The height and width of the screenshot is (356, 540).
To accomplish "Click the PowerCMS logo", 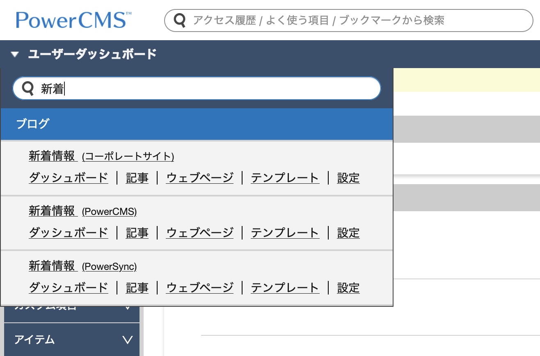I will click(74, 20).
